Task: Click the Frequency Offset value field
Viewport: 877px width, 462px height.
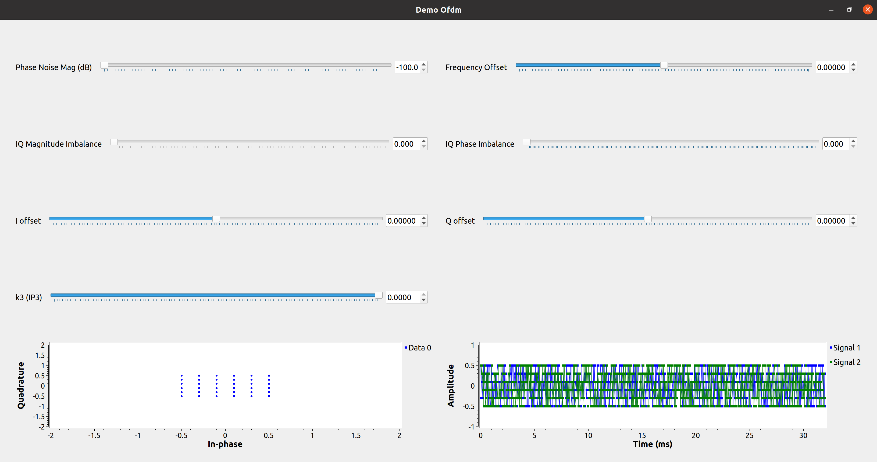Action: click(832, 67)
